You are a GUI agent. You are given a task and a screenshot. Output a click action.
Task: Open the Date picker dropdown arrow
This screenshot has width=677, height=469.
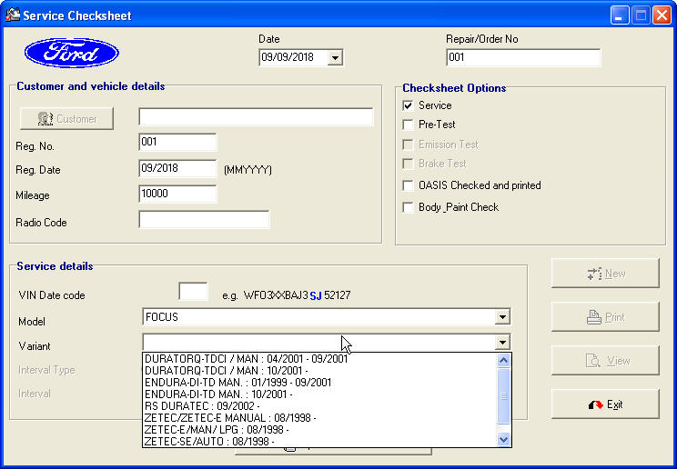pyautogui.click(x=335, y=57)
